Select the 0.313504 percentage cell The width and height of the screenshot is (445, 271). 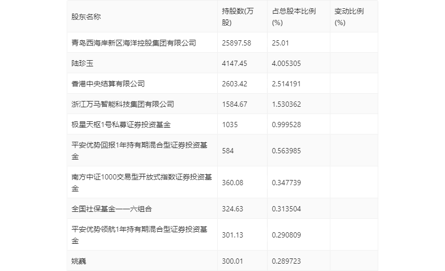click(x=286, y=209)
